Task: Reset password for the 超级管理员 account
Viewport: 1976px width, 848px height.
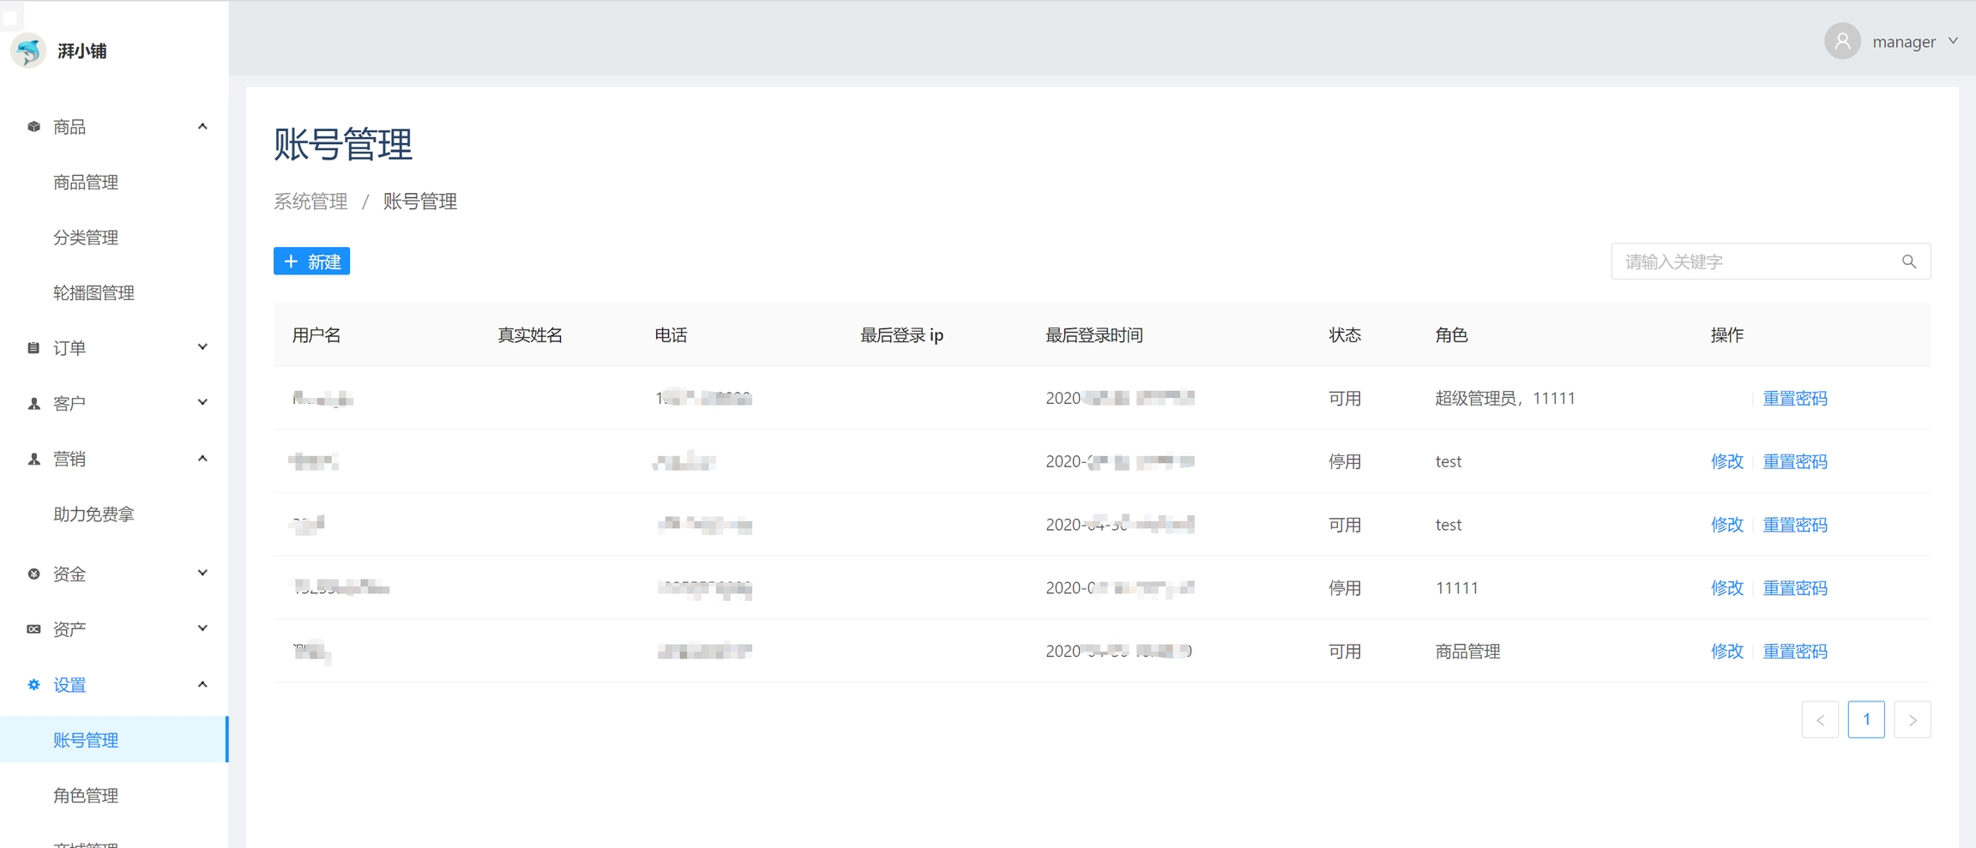Action: (x=1794, y=398)
